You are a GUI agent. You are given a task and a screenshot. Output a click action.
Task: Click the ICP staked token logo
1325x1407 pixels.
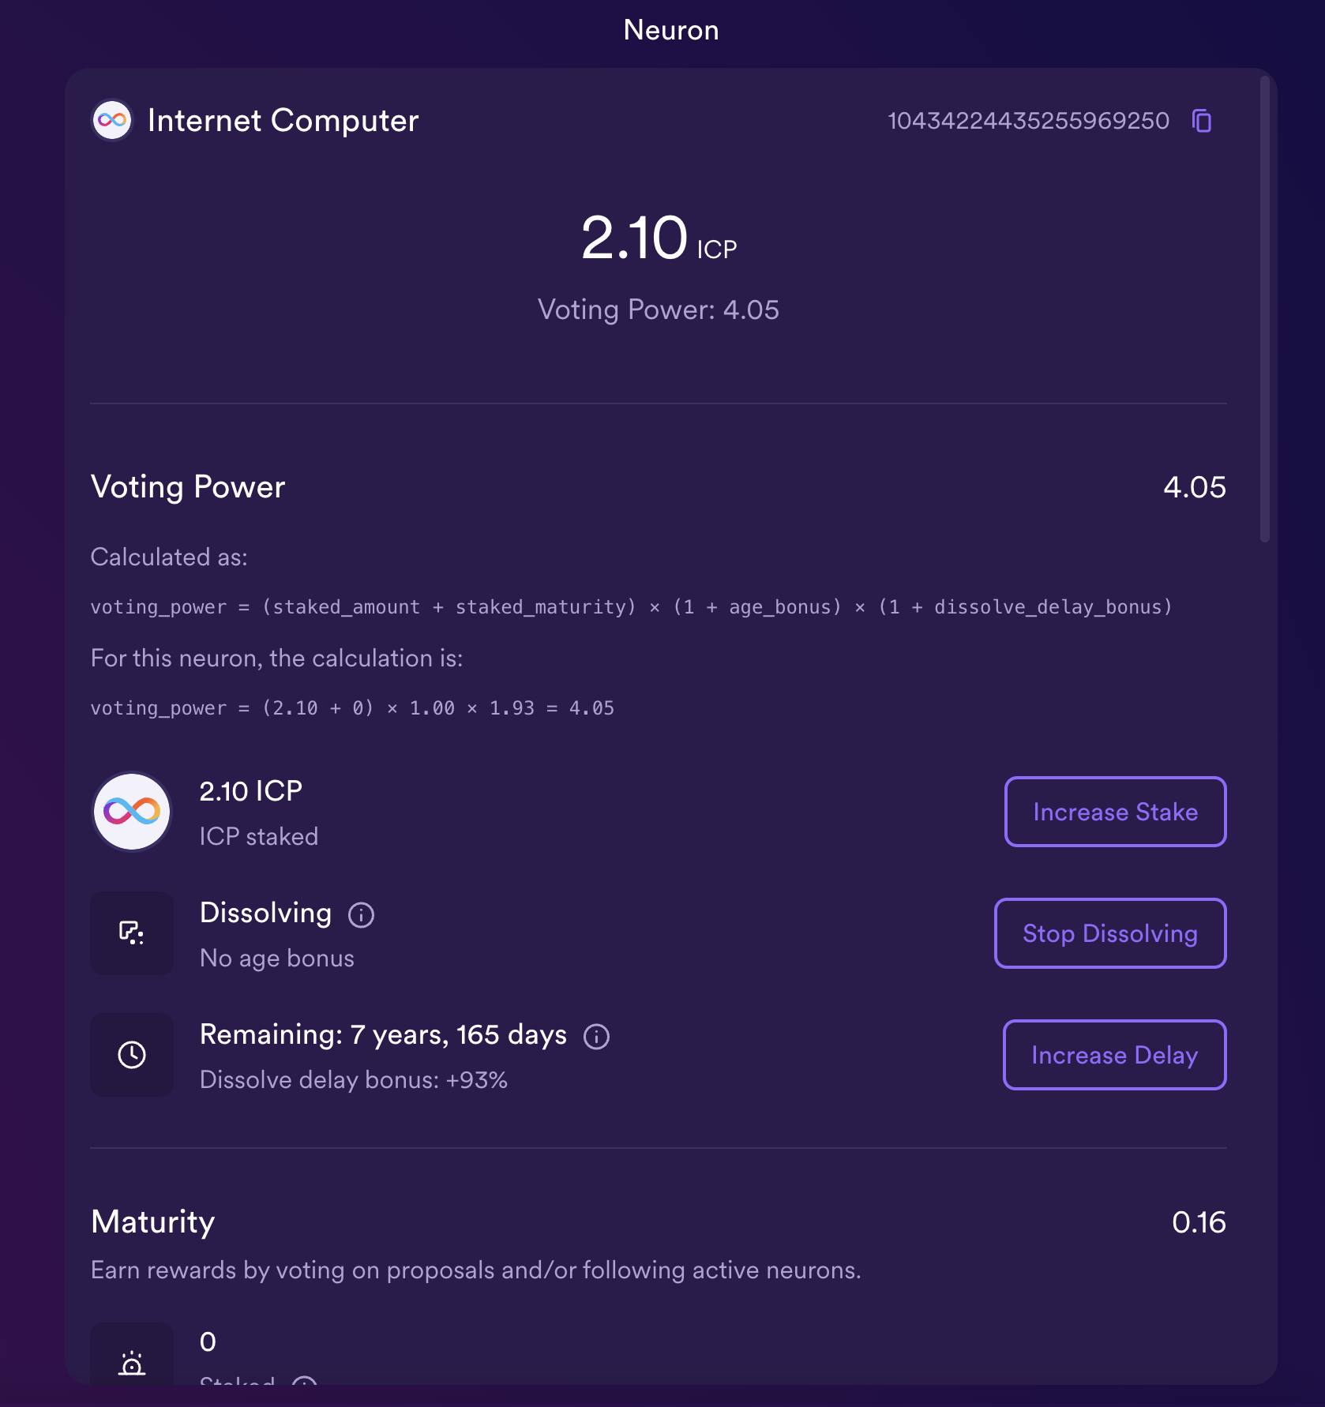point(132,811)
